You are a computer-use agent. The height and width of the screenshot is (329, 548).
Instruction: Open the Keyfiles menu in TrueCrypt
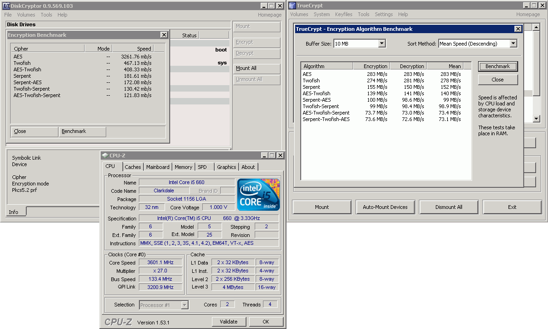pos(343,14)
